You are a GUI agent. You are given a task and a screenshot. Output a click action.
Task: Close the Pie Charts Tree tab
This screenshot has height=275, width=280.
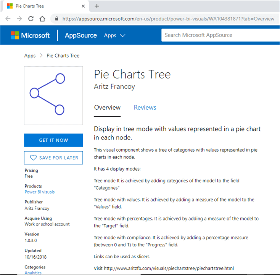point(83,6)
